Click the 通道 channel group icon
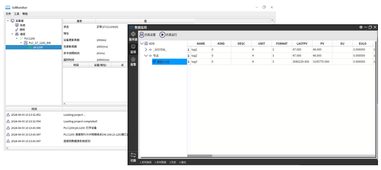 [17, 34]
